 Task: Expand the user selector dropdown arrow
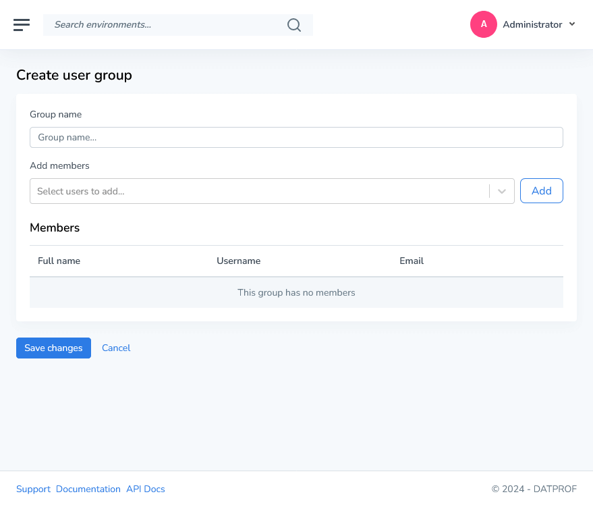(502, 191)
